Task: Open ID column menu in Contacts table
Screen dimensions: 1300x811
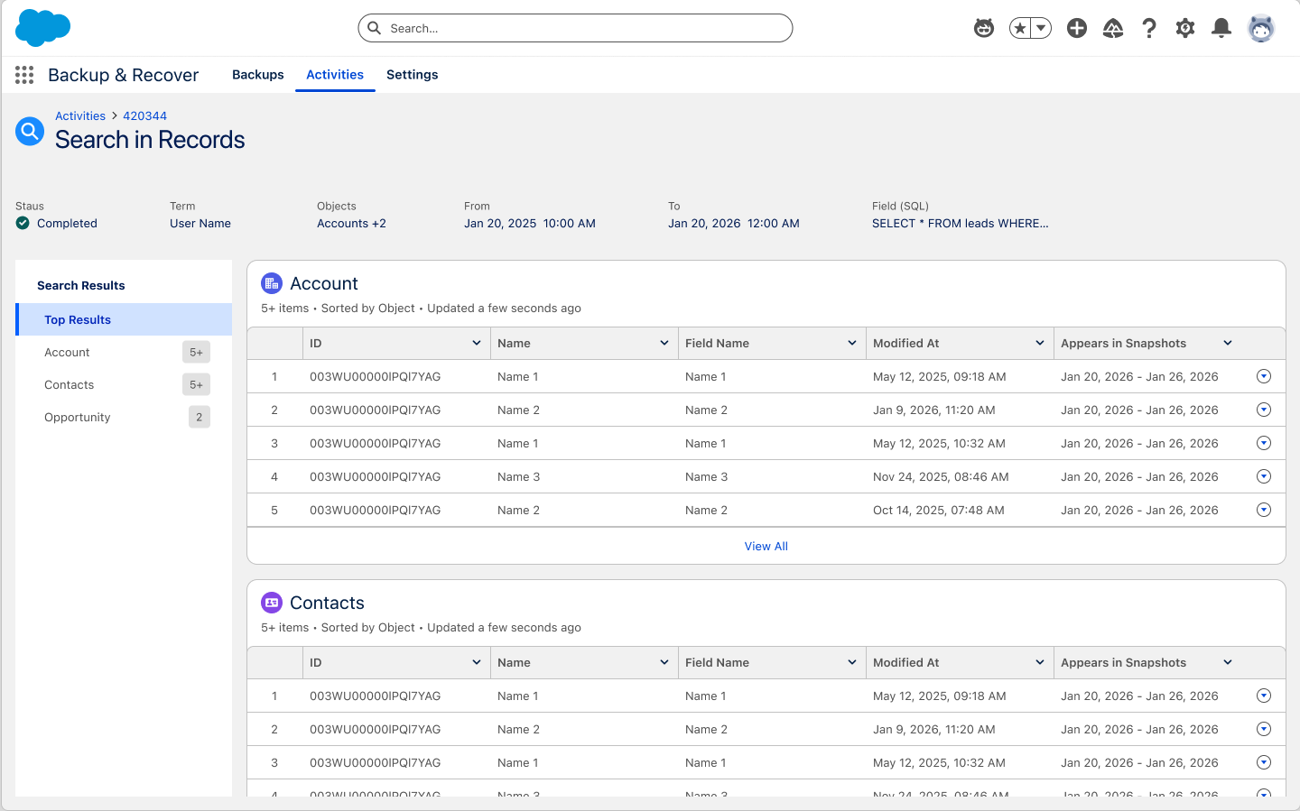Action: pos(477,662)
